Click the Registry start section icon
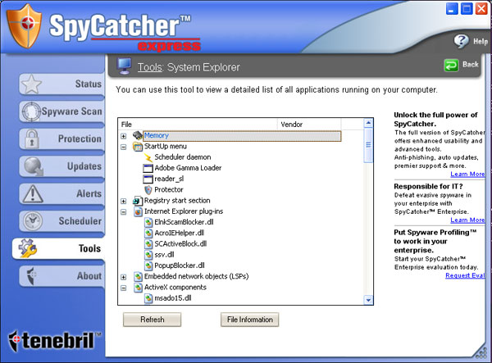 (138, 201)
